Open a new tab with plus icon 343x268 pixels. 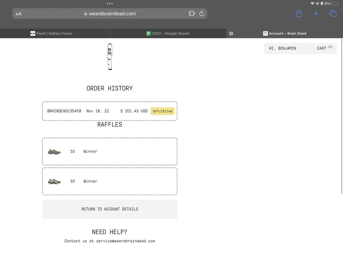tap(316, 13)
